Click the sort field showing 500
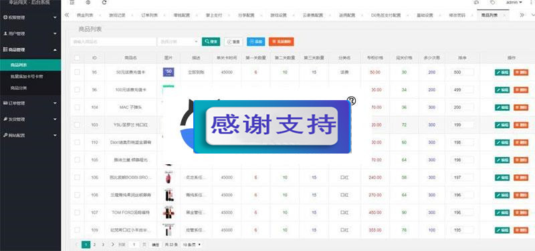The width and height of the screenshot is (535, 251). (462, 72)
